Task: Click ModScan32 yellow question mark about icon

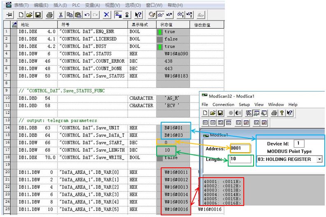Action: point(282,113)
